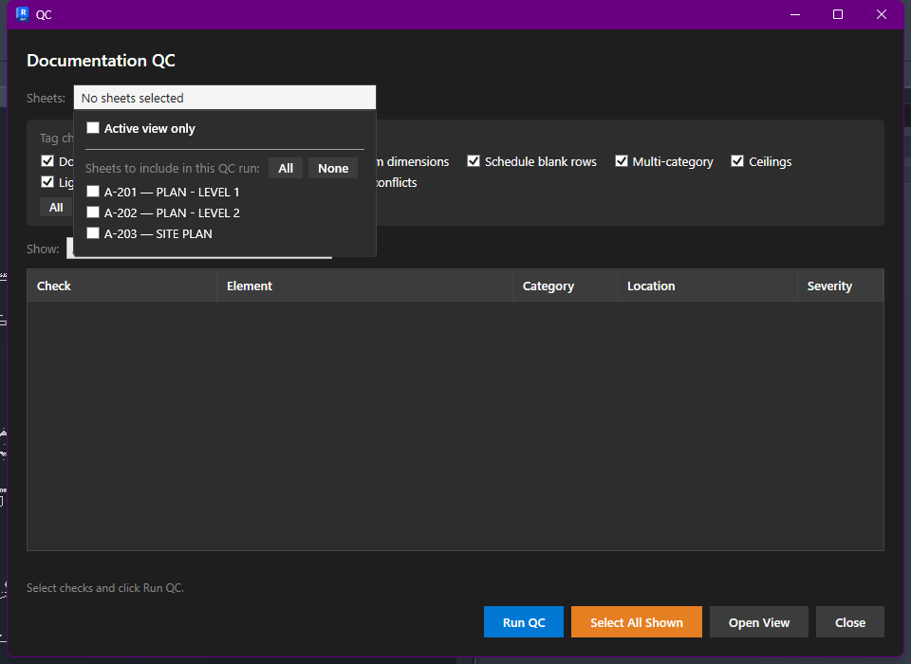The image size is (911, 664).
Task: Maximize the QC window
Action: [838, 14]
